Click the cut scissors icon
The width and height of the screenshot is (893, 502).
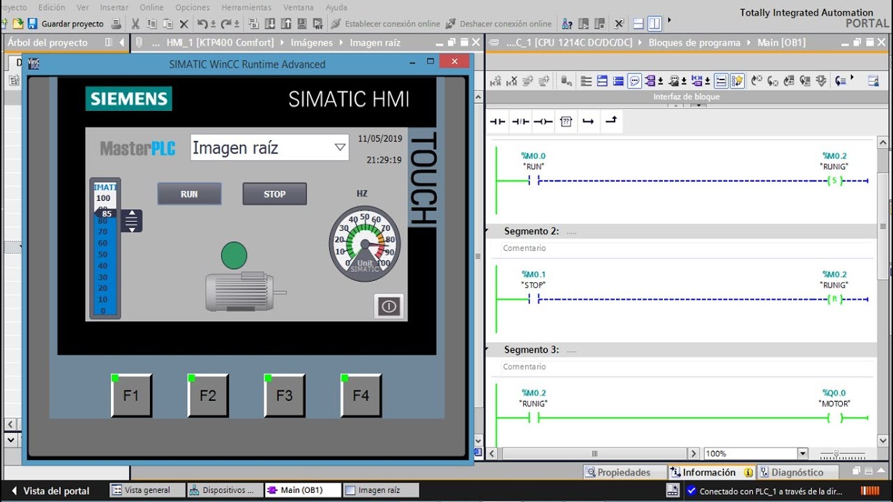point(135,24)
